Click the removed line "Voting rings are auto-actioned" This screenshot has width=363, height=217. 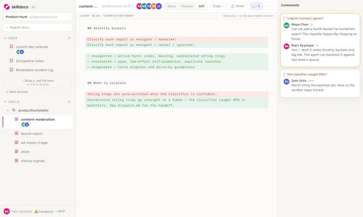(177, 94)
